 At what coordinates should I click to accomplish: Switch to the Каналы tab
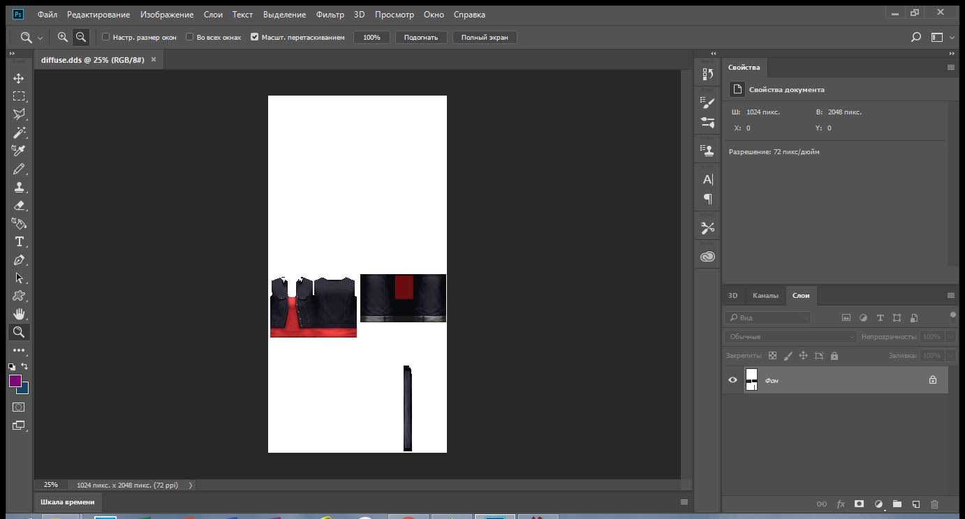click(765, 296)
